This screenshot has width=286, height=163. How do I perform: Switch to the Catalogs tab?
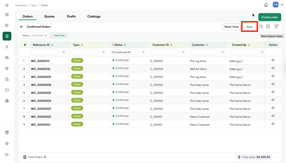[x=94, y=16]
